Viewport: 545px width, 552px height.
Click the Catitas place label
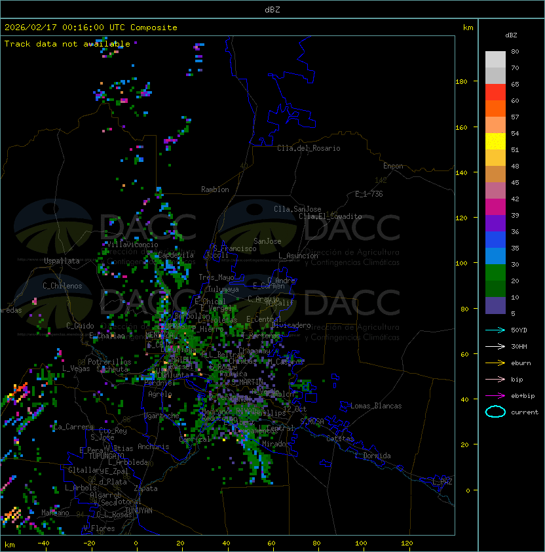[x=340, y=439]
